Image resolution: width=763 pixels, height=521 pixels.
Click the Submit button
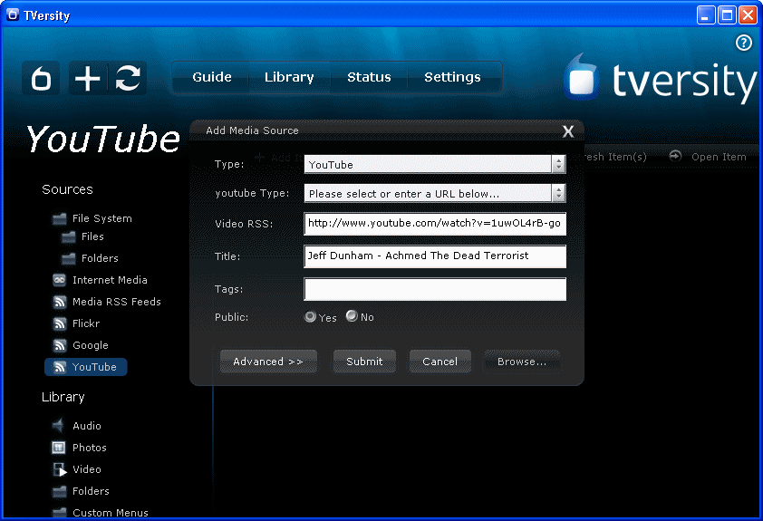coord(364,362)
